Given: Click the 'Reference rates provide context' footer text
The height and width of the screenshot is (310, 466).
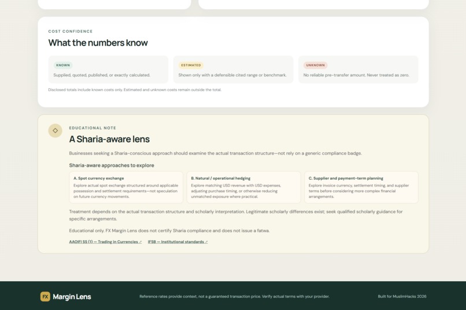Looking at the screenshot, I should point(235,296).
